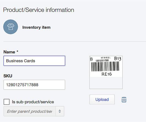Click the Upload button
The height and width of the screenshot is (122, 146).
tap(102, 99)
